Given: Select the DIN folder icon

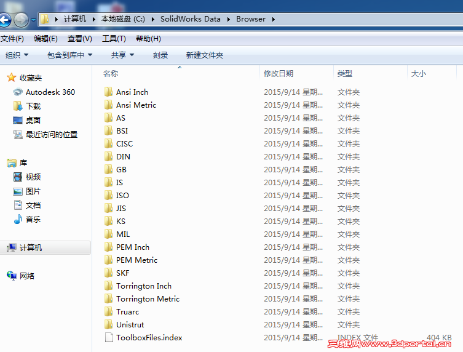Looking at the screenshot, I should (x=109, y=156).
